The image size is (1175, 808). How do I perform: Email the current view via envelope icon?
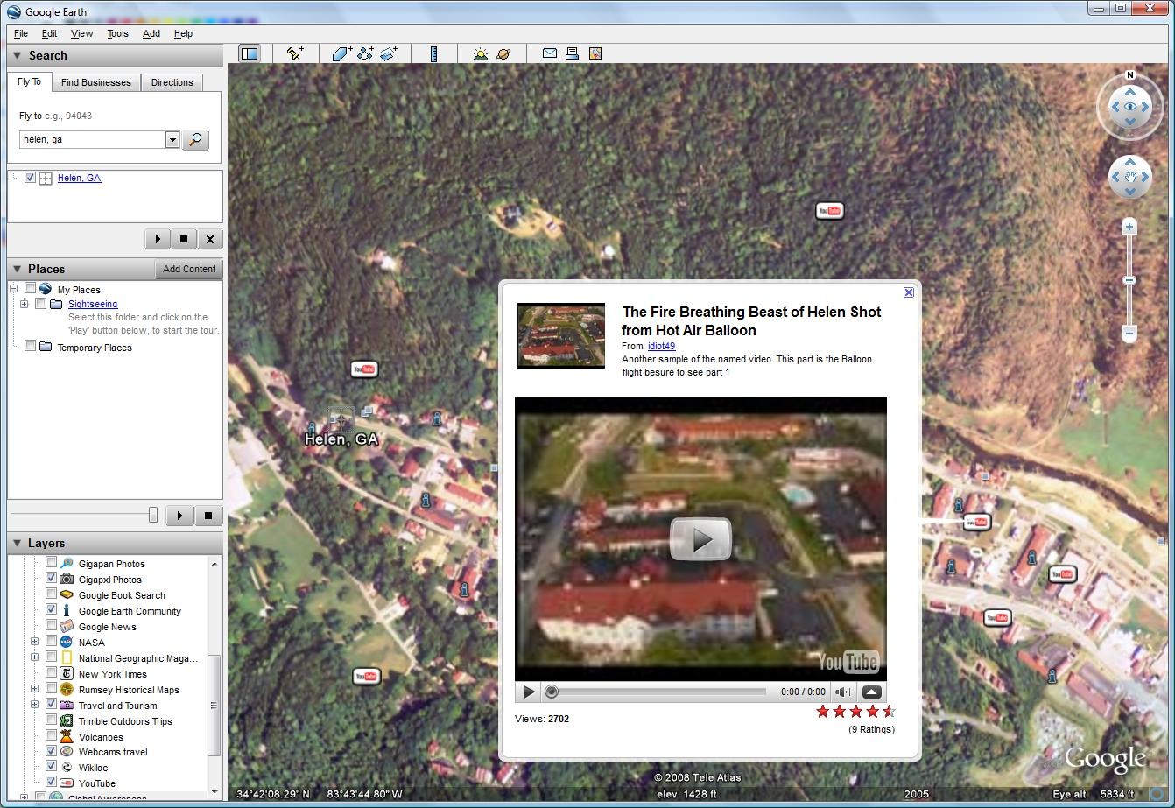coord(550,53)
